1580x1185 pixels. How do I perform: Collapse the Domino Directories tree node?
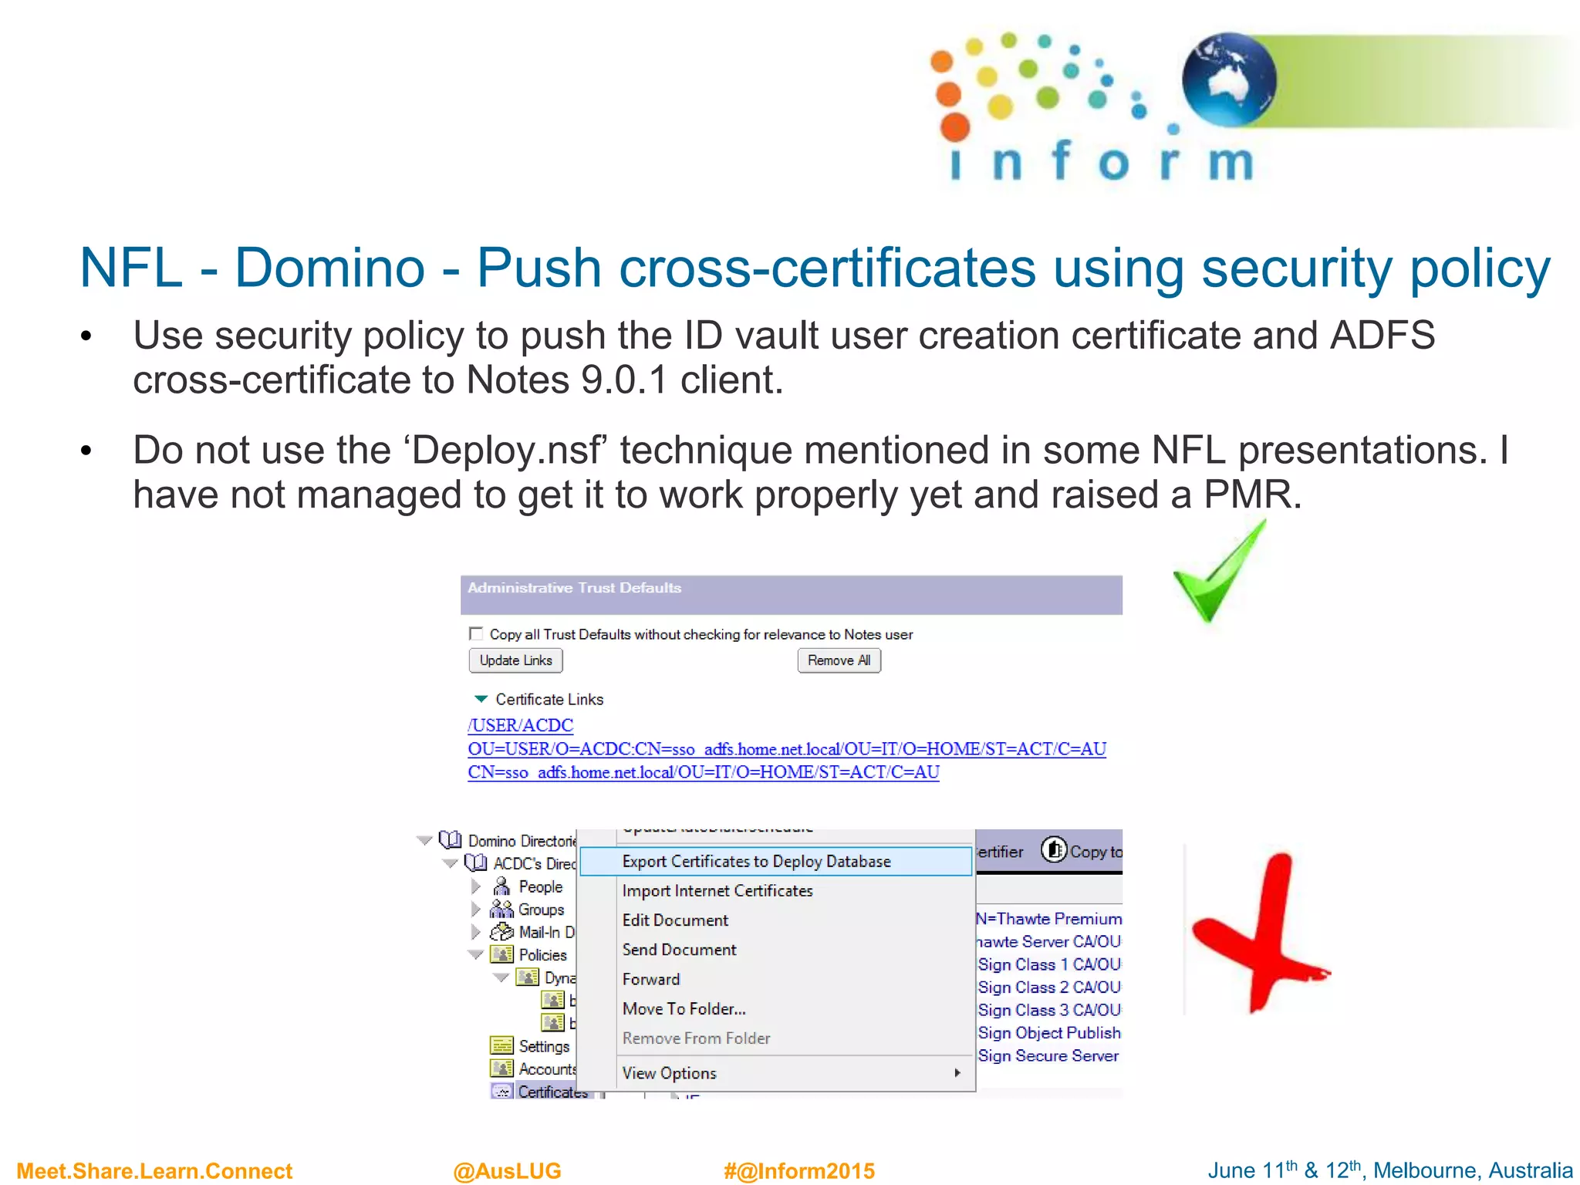coord(424,840)
